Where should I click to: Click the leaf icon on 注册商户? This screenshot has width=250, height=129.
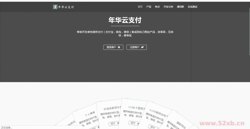[142, 47]
